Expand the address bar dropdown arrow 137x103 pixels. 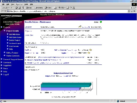[129, 11]
